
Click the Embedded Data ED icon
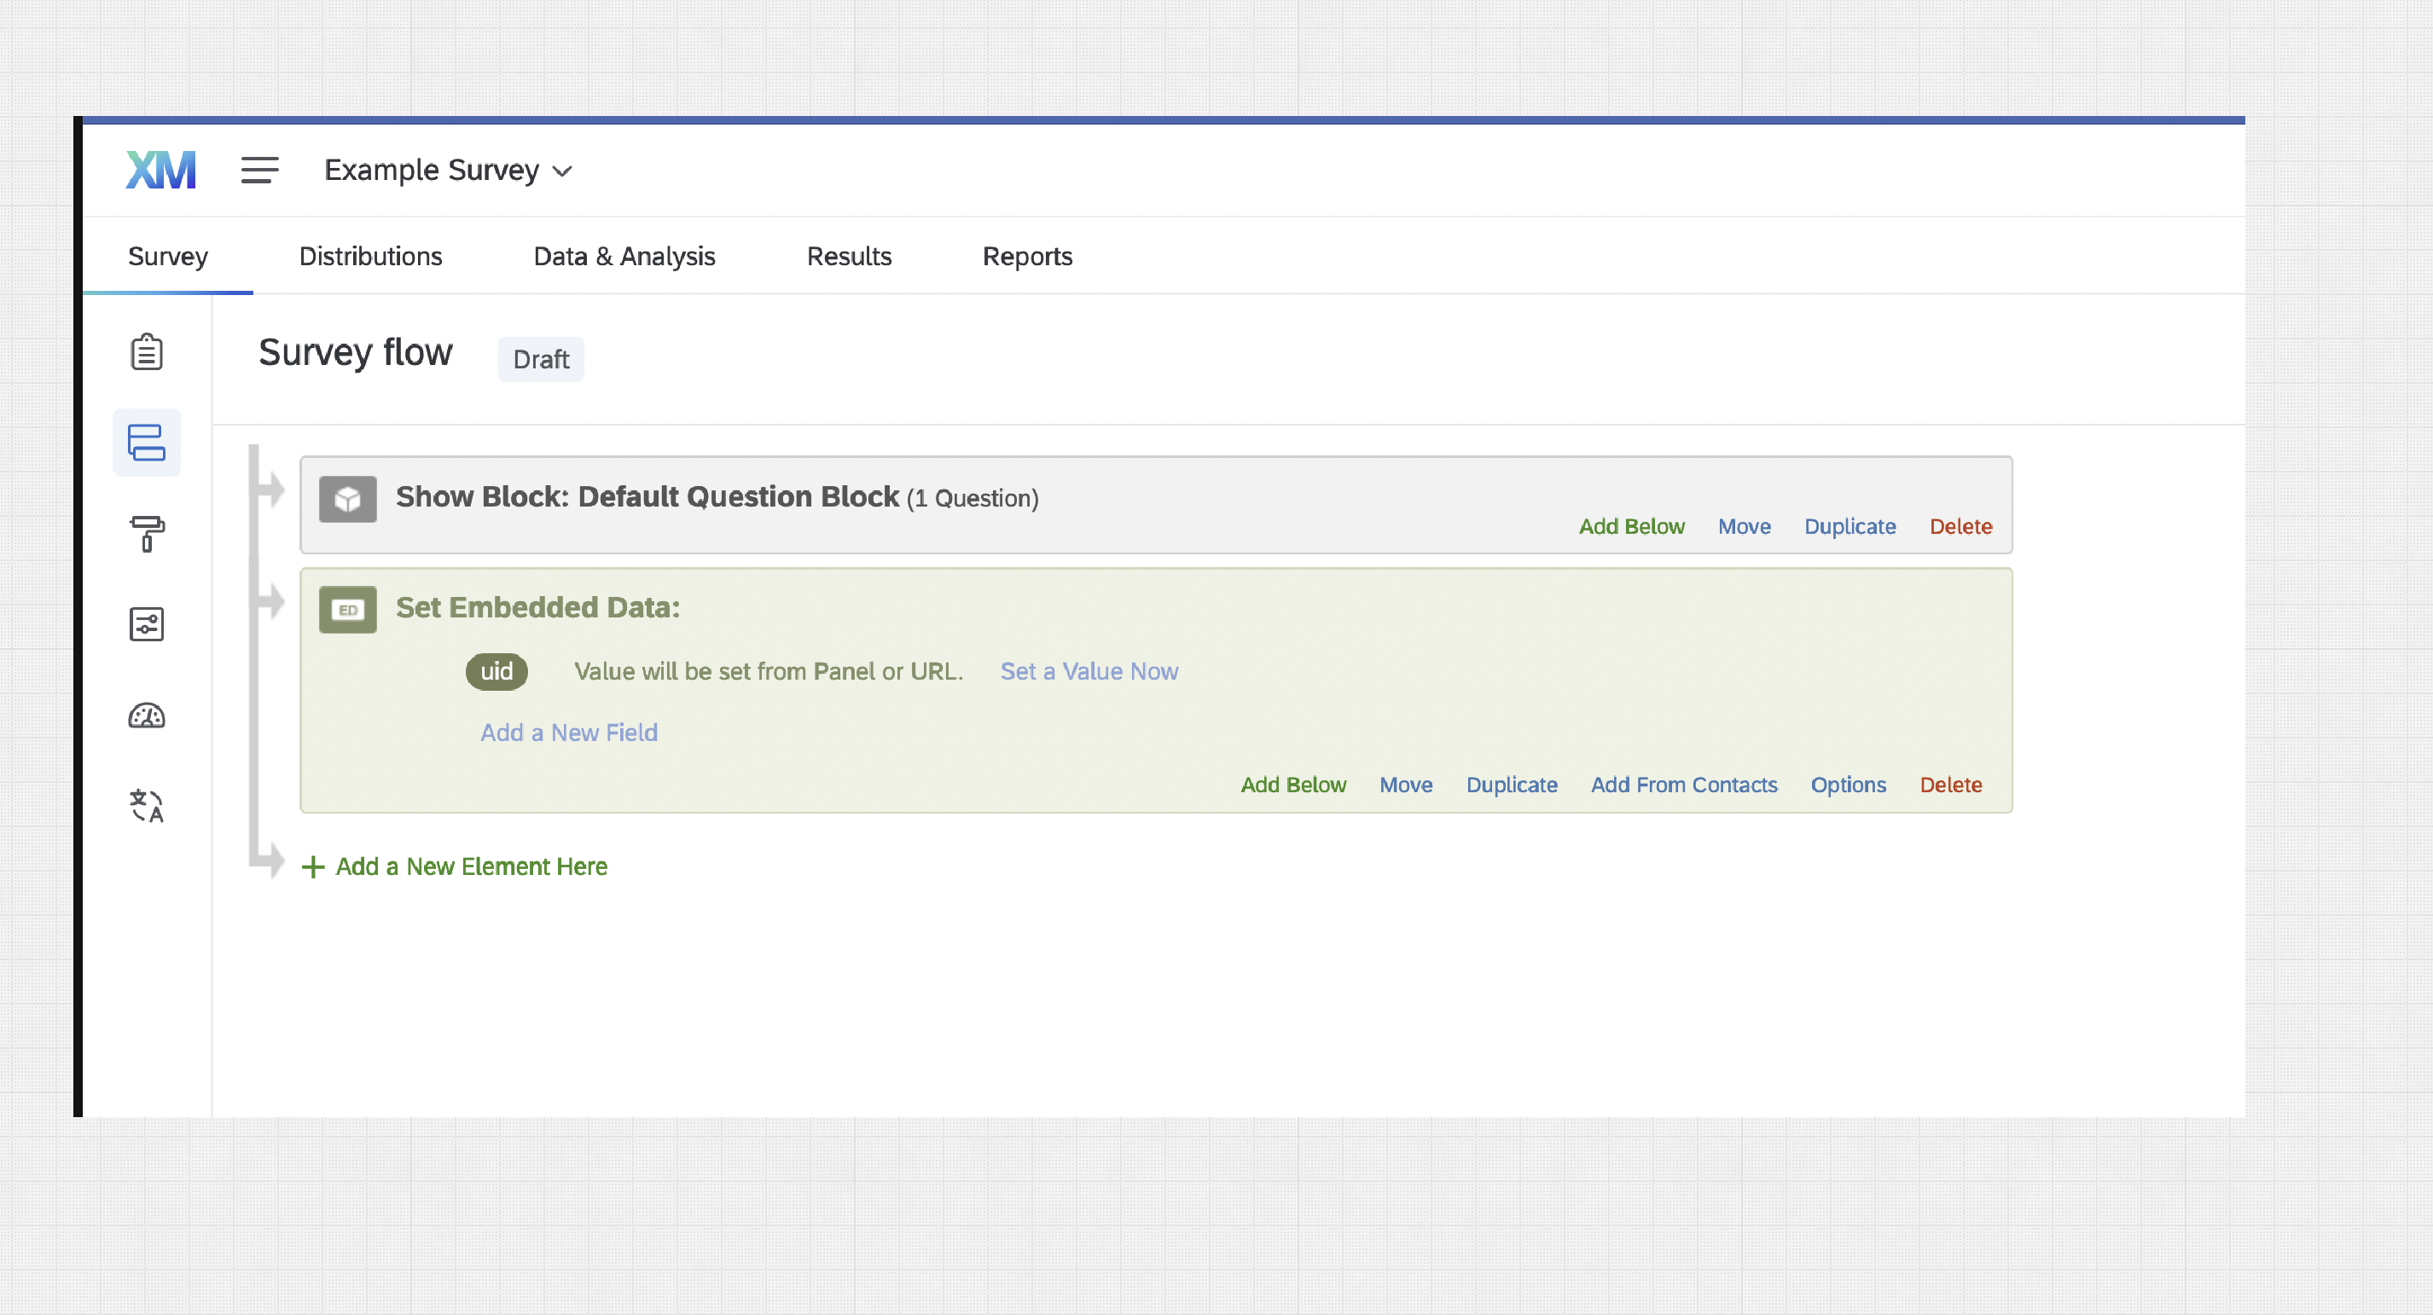347,610
